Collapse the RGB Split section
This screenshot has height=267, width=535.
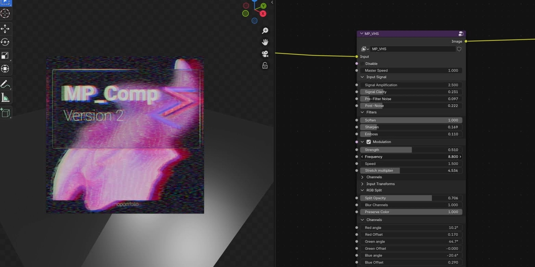pyautogui.click(x=362, y=190)
